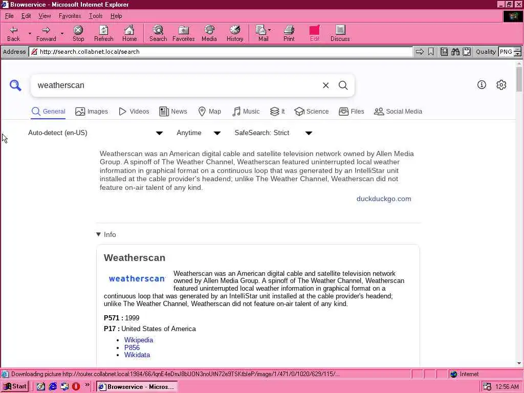Switch to the Music tab

[246, 111]
